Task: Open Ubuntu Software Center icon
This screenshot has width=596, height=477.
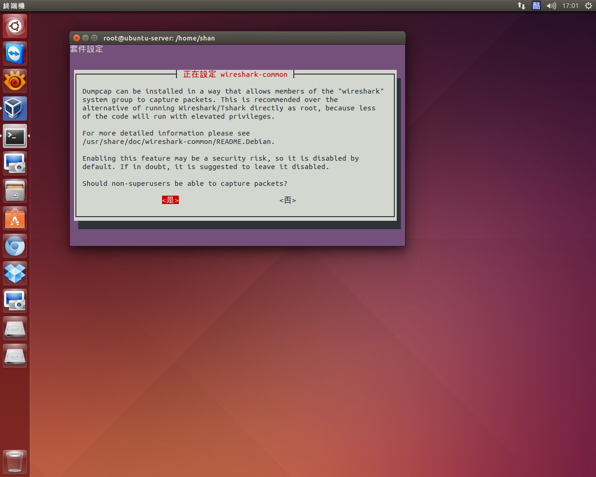Action: point(15,218)
